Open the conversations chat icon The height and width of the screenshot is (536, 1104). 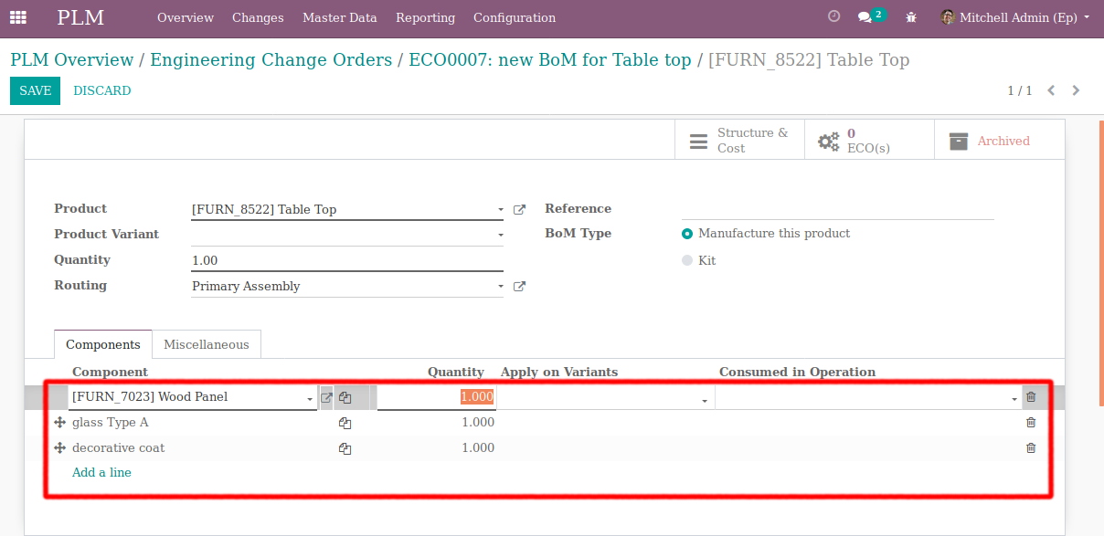(x=864, y=17)
